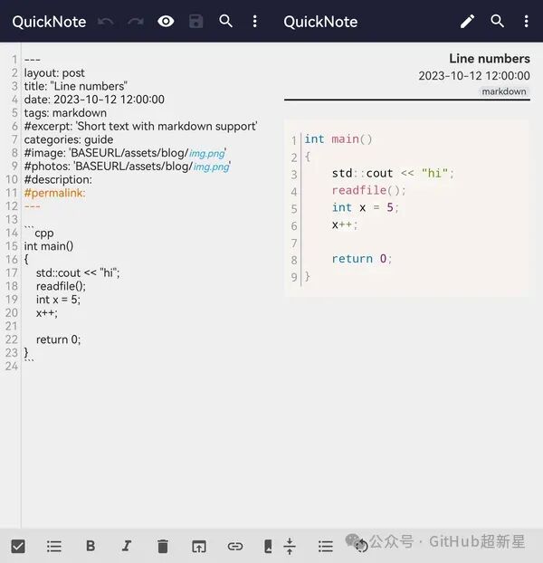
Task: Open the img.png link on the #photos line
Action: point(211,167)
